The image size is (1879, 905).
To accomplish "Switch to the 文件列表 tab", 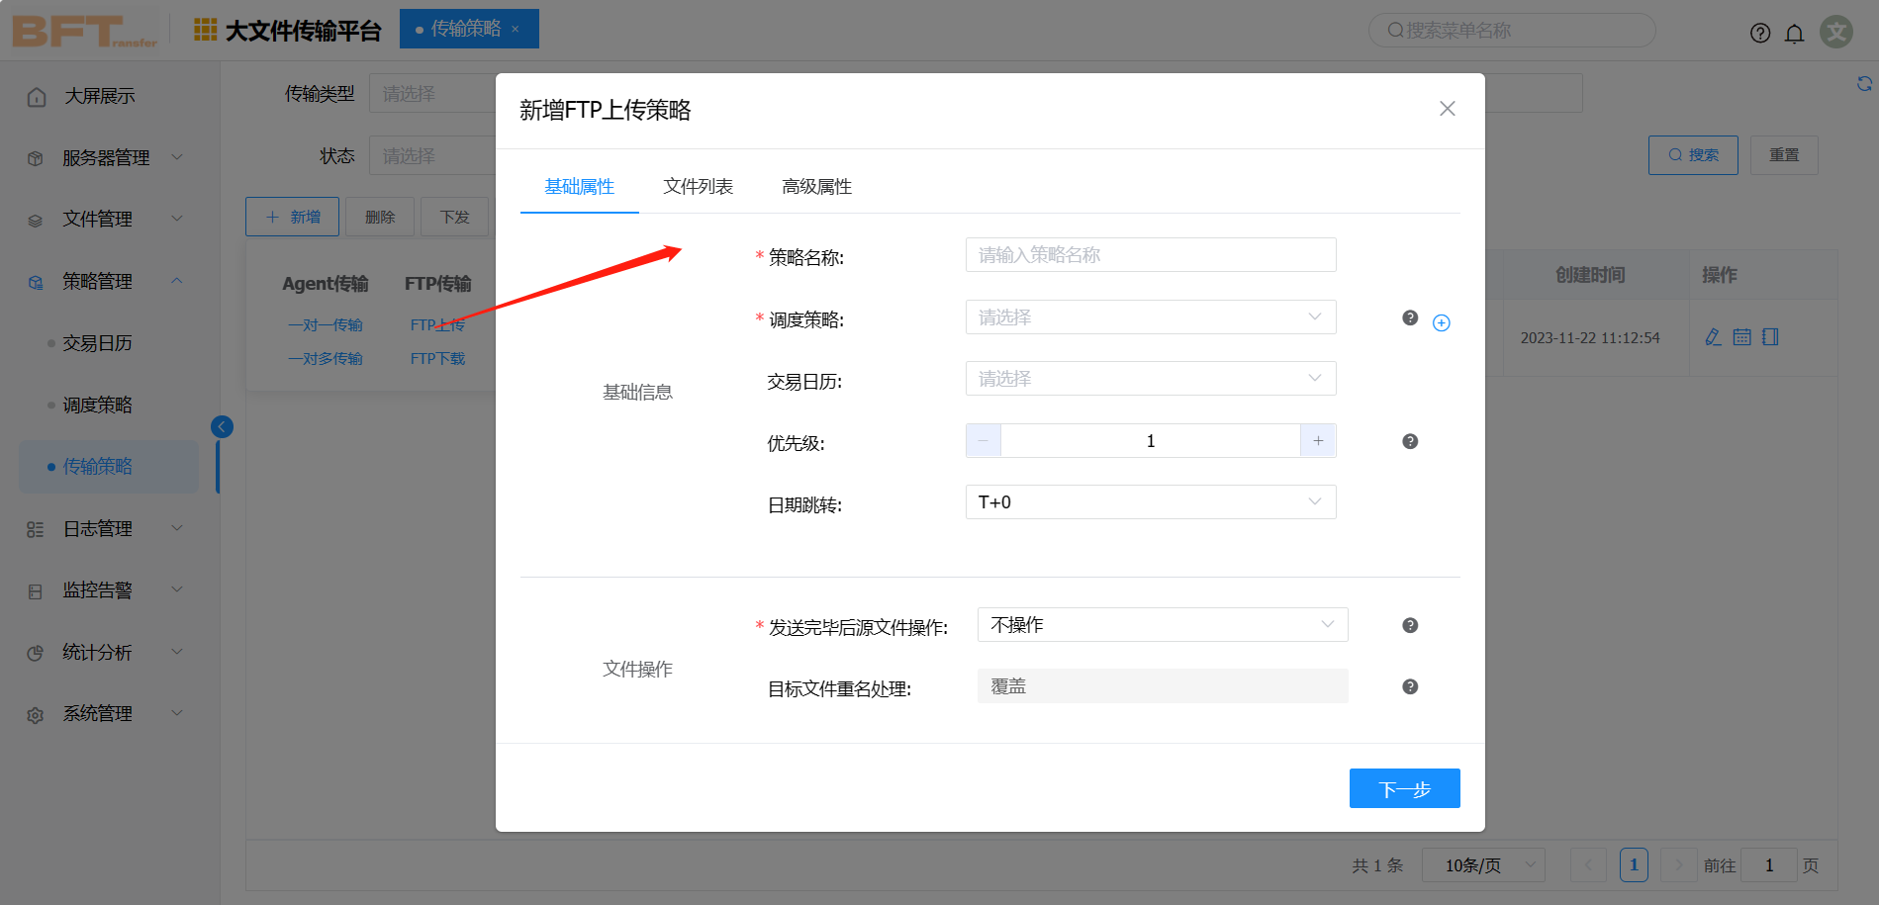I will (x=699, y=187).
